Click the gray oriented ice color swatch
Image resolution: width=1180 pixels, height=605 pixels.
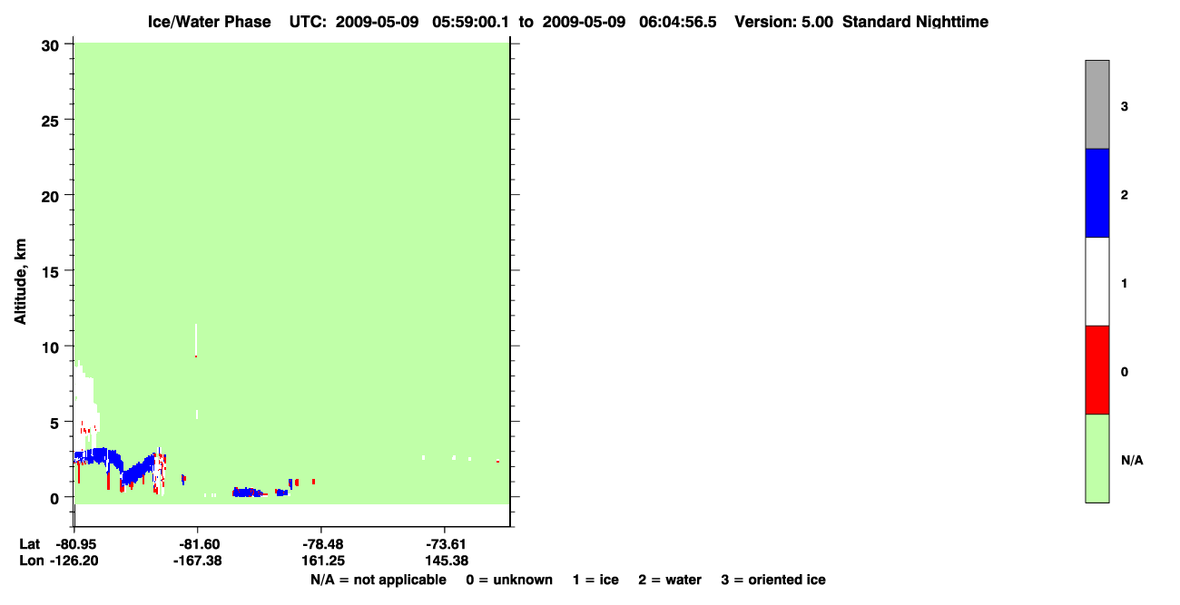pyautogui.click(x=1096, y=104)
